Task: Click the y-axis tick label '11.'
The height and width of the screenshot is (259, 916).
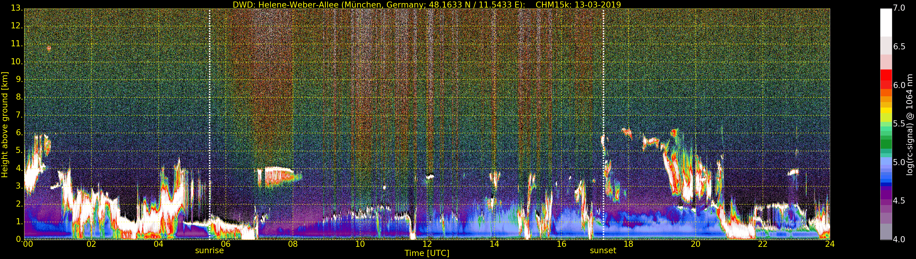Action: [17, 44]
